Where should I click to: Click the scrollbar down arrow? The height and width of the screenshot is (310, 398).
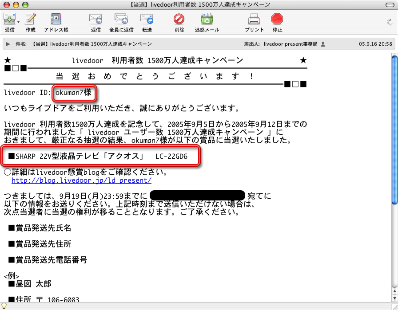pos(394,298)
